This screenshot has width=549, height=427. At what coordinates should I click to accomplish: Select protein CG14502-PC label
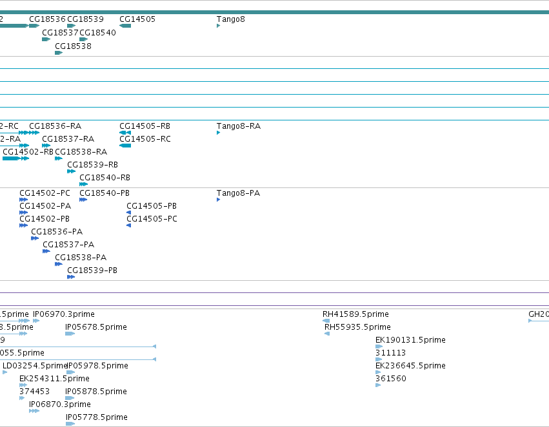[x=45, y=193]
